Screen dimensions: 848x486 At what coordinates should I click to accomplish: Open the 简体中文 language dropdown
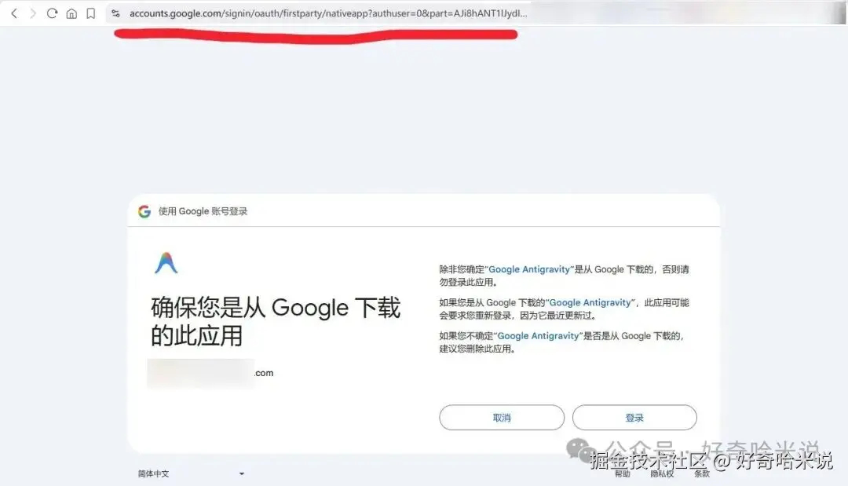[x=191, y=473]
